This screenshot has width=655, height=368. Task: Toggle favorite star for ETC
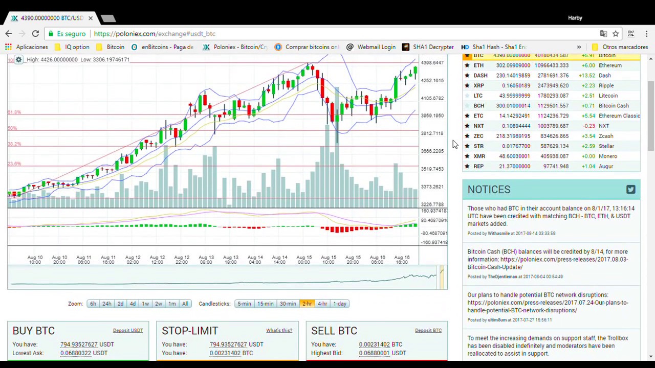[x=467, y=116]
